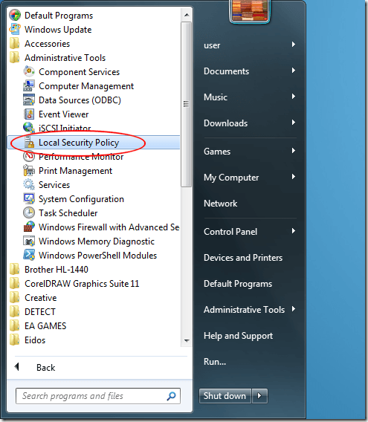Open the System Configuration label
Screen dimensions: 368x422
[x=81, y=199]
